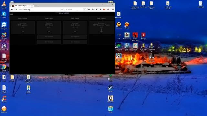
Task: Select the windows 10 save.txt archive icon
Action: pyautogui.click(x=168, y=5)
